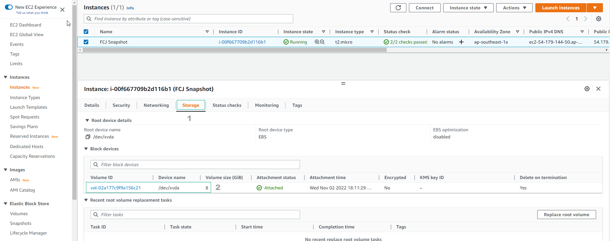Click the zoom-in icon beside Running
Viewport: 610px width, 241px height.
[317, 42]
